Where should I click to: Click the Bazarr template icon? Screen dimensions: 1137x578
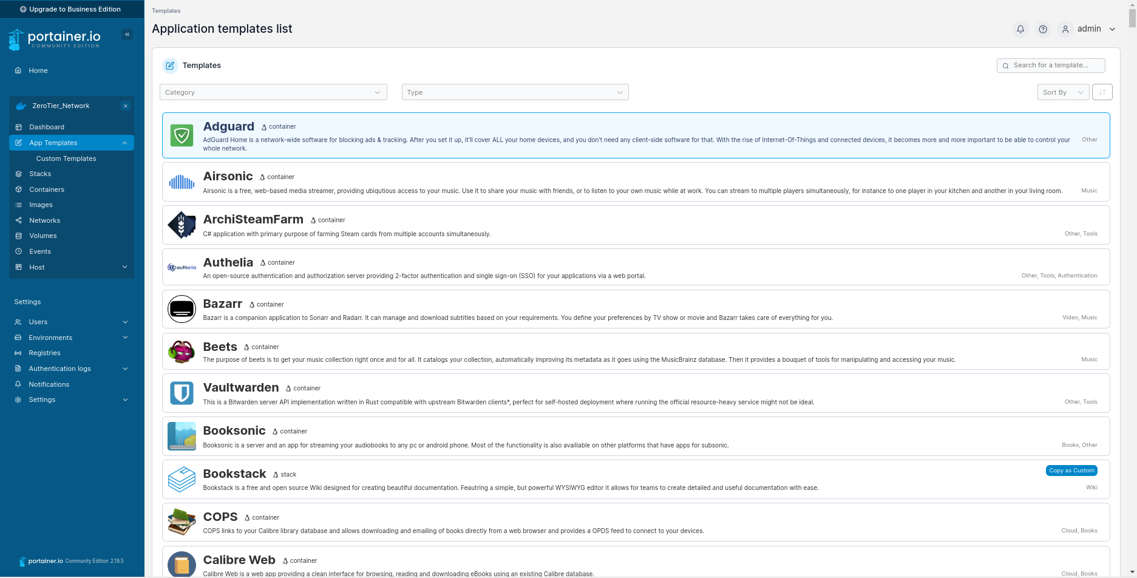182,309
